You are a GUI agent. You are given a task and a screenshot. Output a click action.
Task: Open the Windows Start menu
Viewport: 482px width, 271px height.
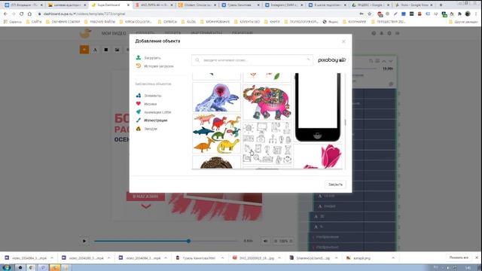click(7, 267)
